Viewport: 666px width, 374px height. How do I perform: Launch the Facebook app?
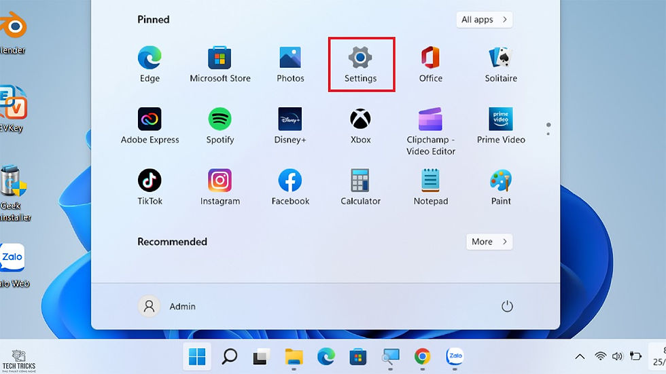[291, 187]
